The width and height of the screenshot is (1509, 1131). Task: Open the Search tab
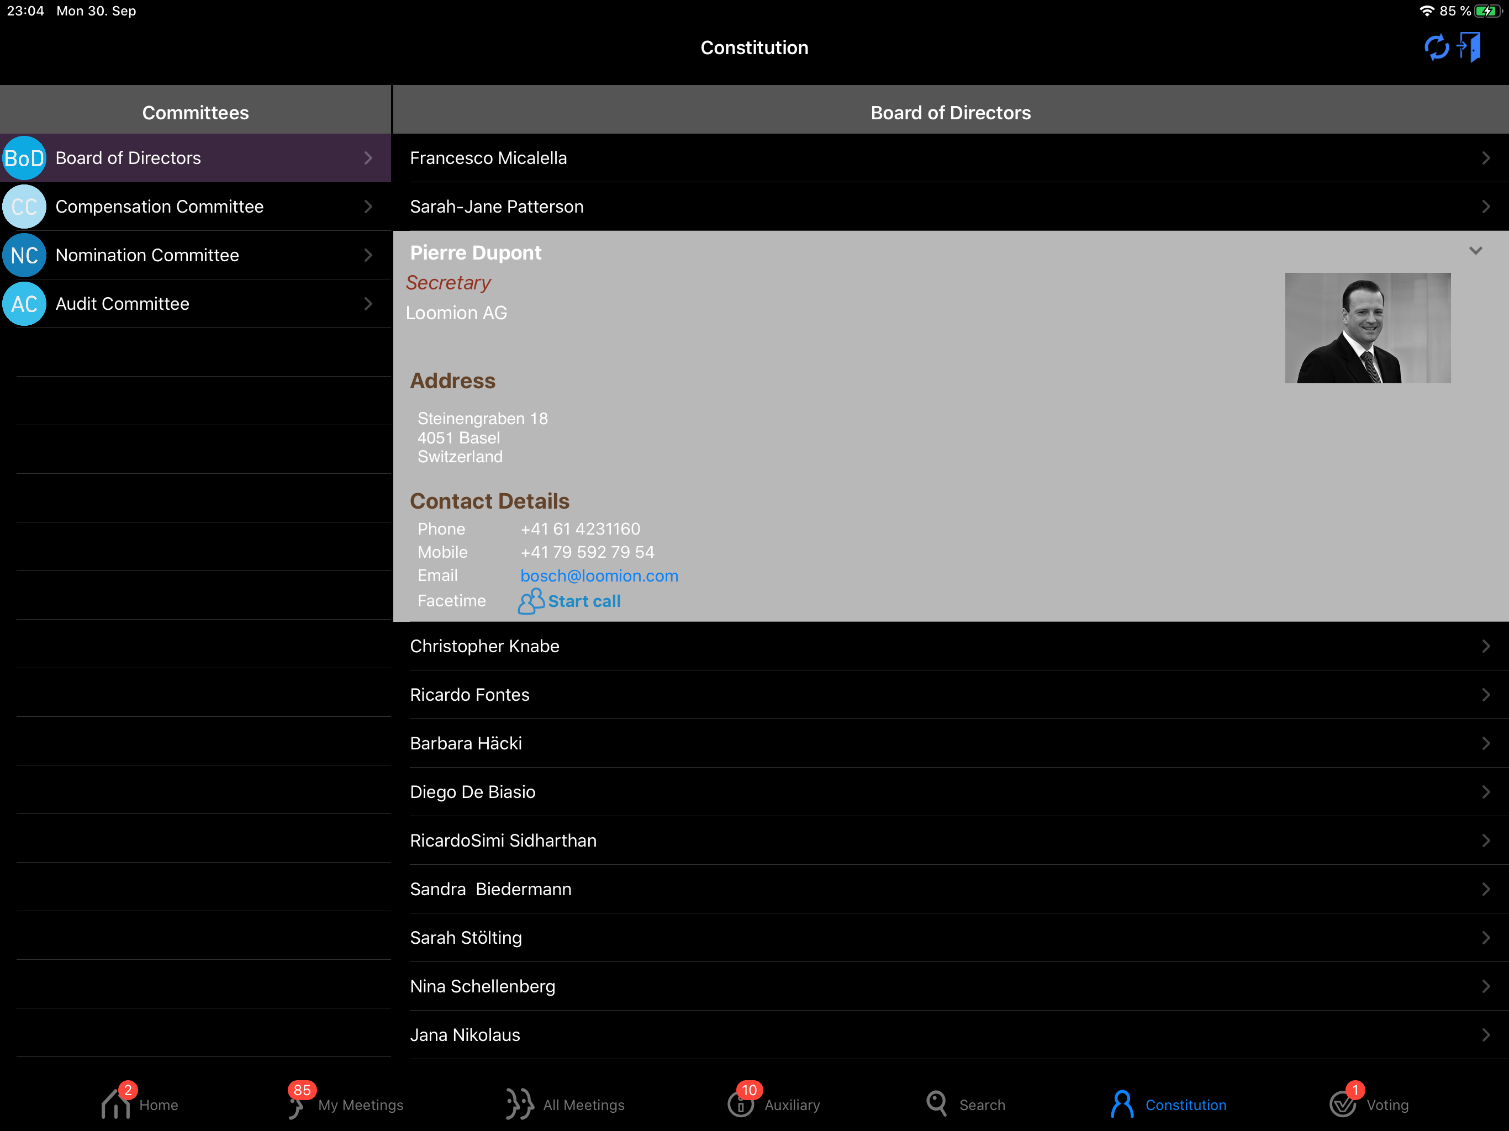tap(965, 1104)
